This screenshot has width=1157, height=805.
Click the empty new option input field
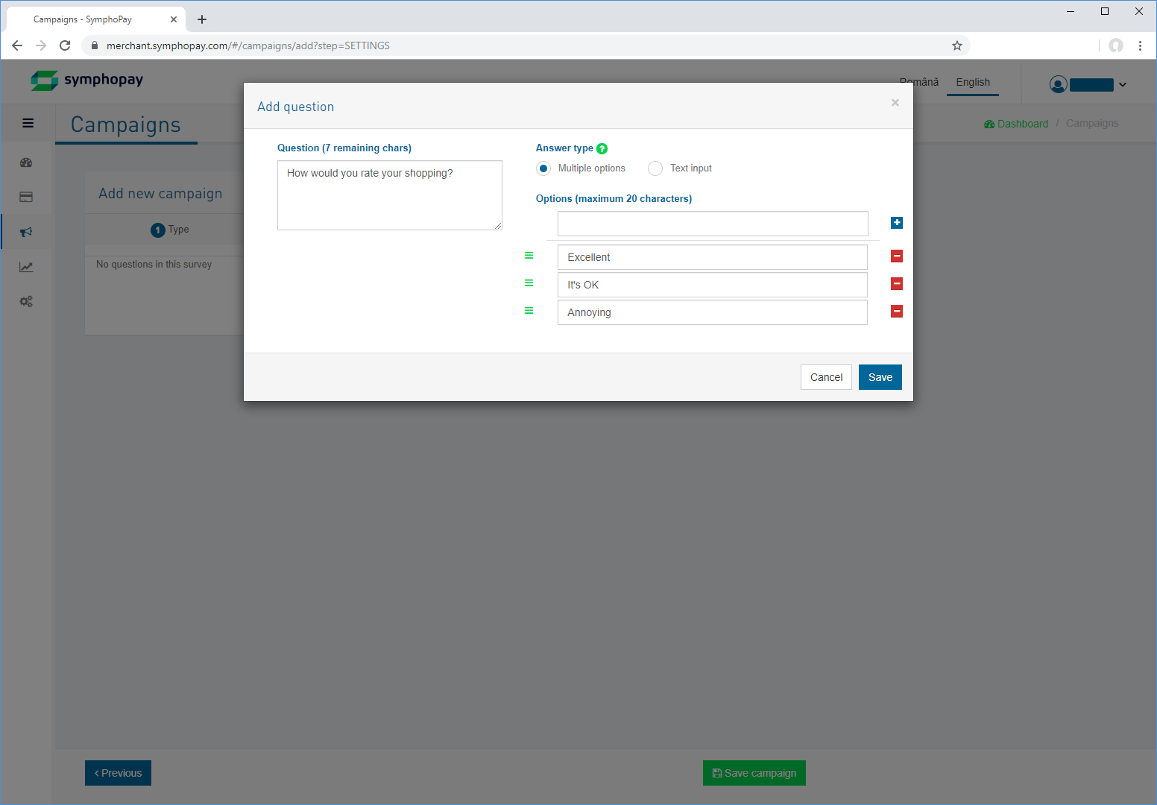tap(713, 224)
